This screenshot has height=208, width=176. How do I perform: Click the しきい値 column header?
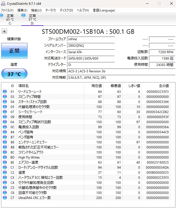click(132, 86)
